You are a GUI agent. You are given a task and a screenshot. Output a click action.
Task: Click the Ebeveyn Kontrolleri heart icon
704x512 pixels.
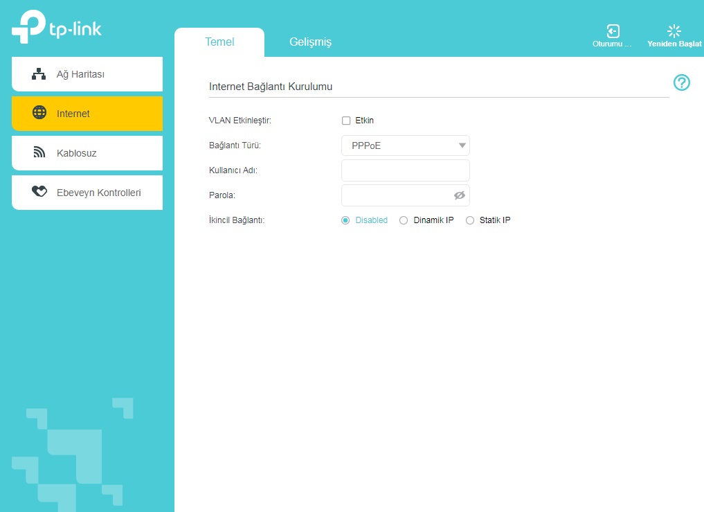(x=39, y=192)
